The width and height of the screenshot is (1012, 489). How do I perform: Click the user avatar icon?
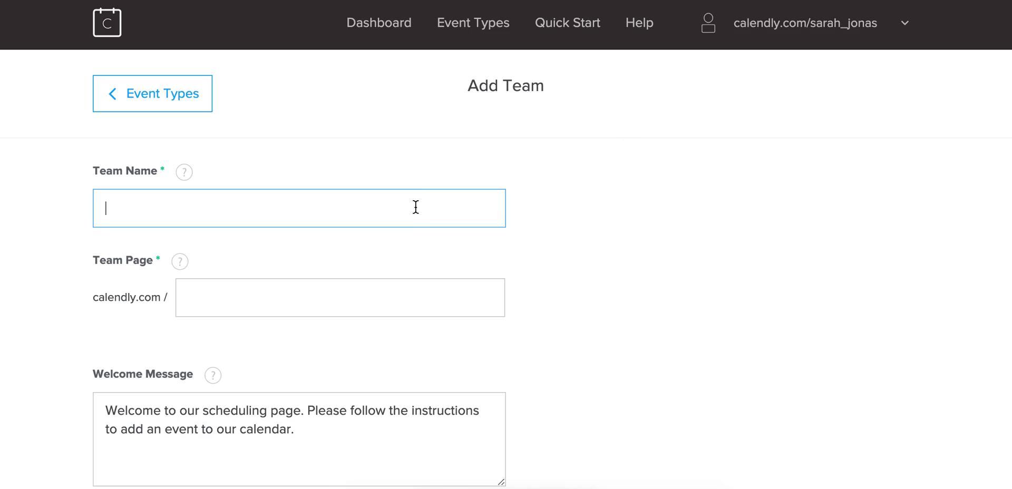click(708, 23)
